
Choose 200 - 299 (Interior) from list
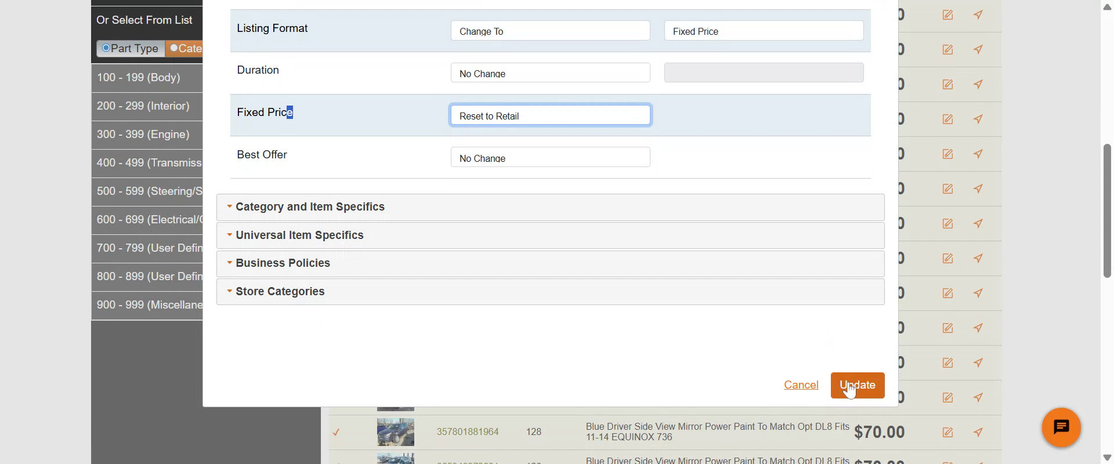coord(147,106)
